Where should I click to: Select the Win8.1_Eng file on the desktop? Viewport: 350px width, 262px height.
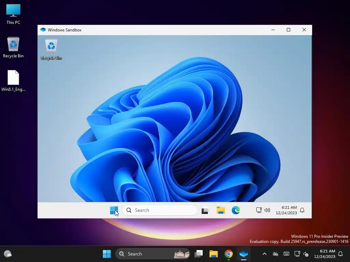(x=13, y=81)
